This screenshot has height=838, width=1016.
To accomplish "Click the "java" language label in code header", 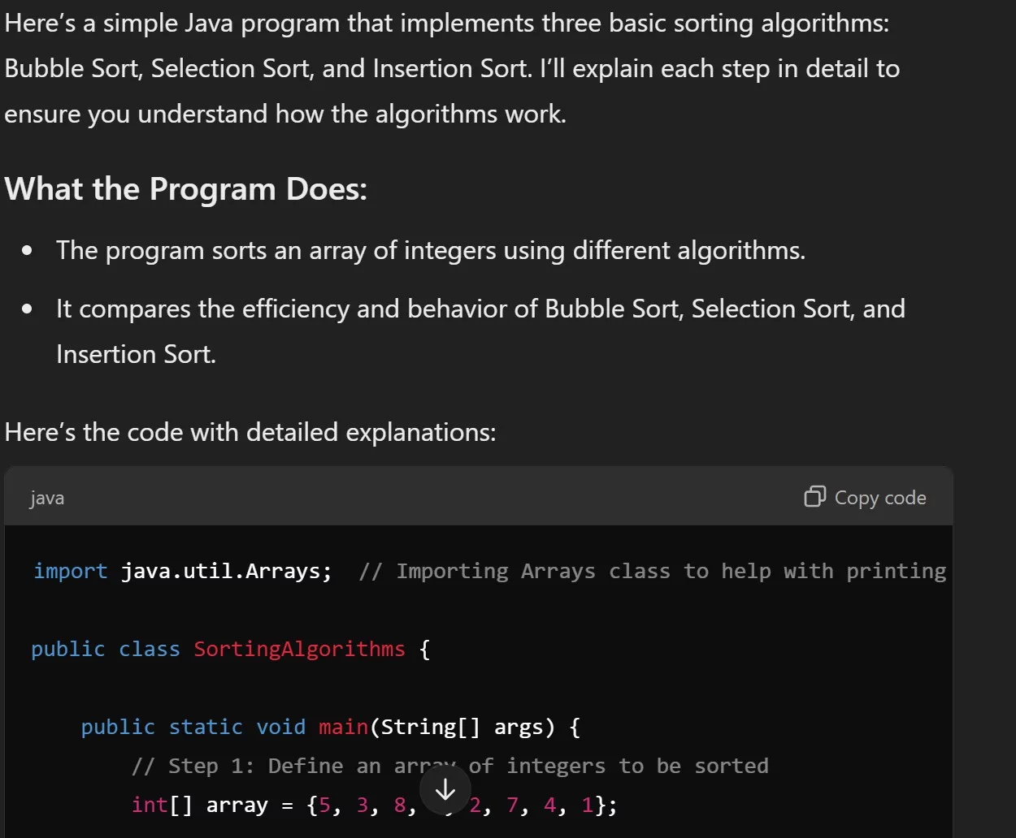I will 47,498.
